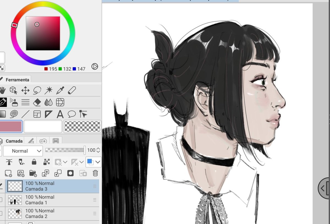Select the Hand tool

(3, 90)
